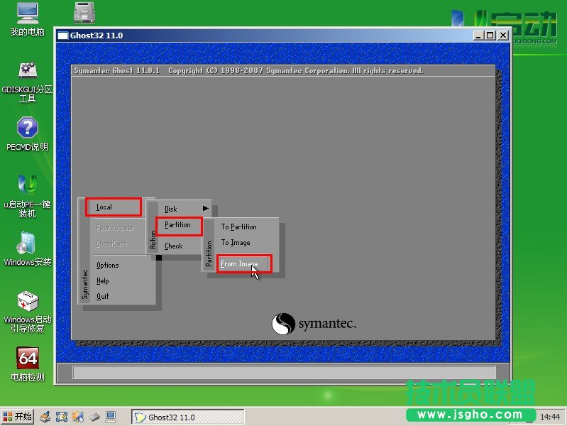Open the hard disk icon on desktop
The width and height of the screenshot is (567, 426).
click(x=85, y=13)
